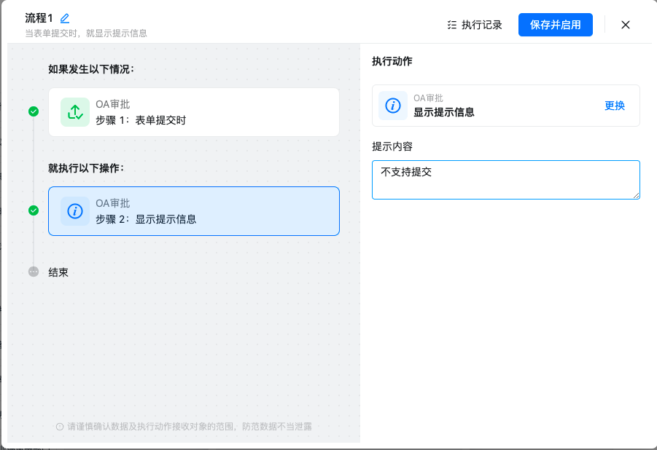Select the 步骤 2：显示提示信息 card
Viewport: 657px width, 450px height.
tap(194, 211)
